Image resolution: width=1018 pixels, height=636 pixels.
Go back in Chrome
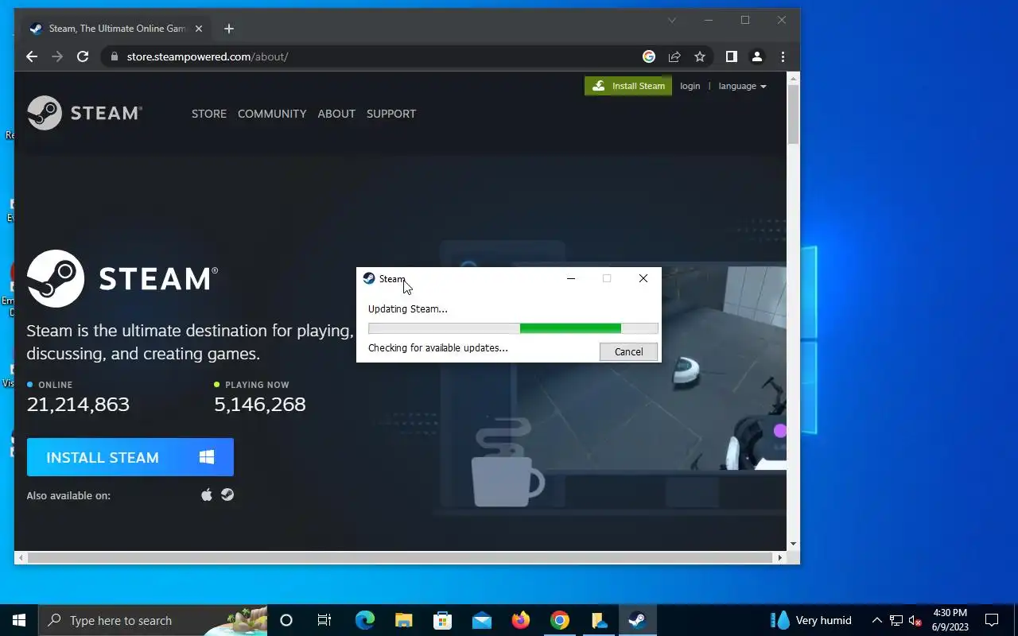(x=32, y=56)
